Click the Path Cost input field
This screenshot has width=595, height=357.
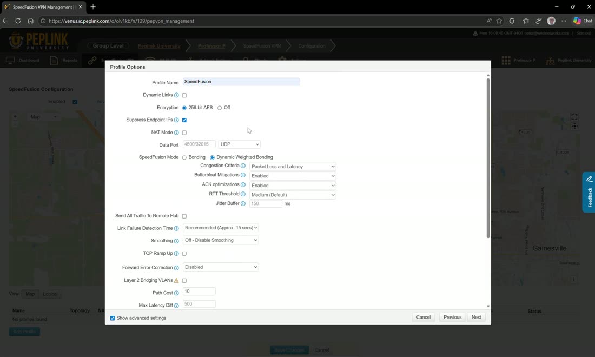pyautogui.click(x=199, y=292)
